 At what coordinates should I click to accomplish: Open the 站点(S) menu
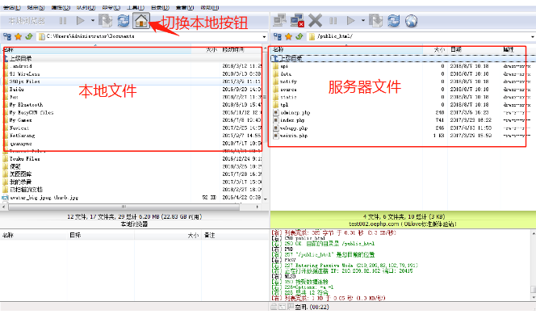click(x=36, y=7)
